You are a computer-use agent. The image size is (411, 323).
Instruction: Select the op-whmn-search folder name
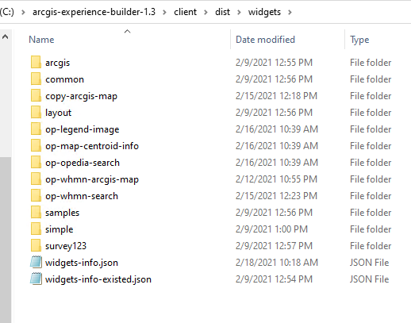coord(82,196)
